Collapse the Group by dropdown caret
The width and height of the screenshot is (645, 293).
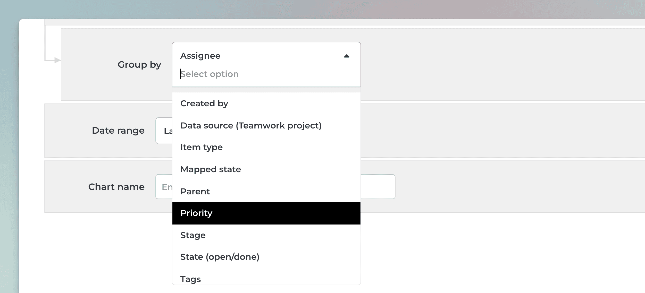347,56
